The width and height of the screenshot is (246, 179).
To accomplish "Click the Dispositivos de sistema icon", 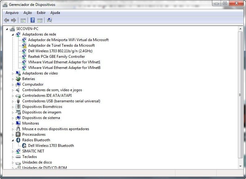I will [18, 118].
